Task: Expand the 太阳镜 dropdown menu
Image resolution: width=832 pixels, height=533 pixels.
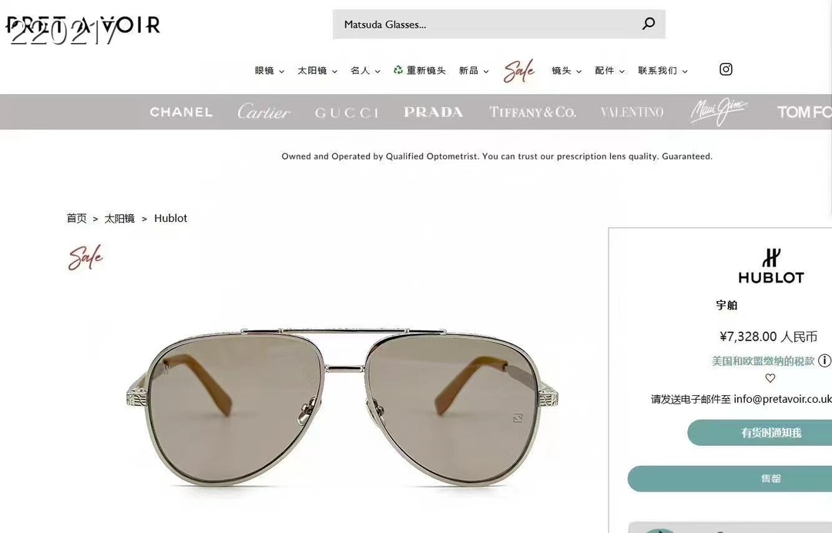Action: tap(317, 71)
